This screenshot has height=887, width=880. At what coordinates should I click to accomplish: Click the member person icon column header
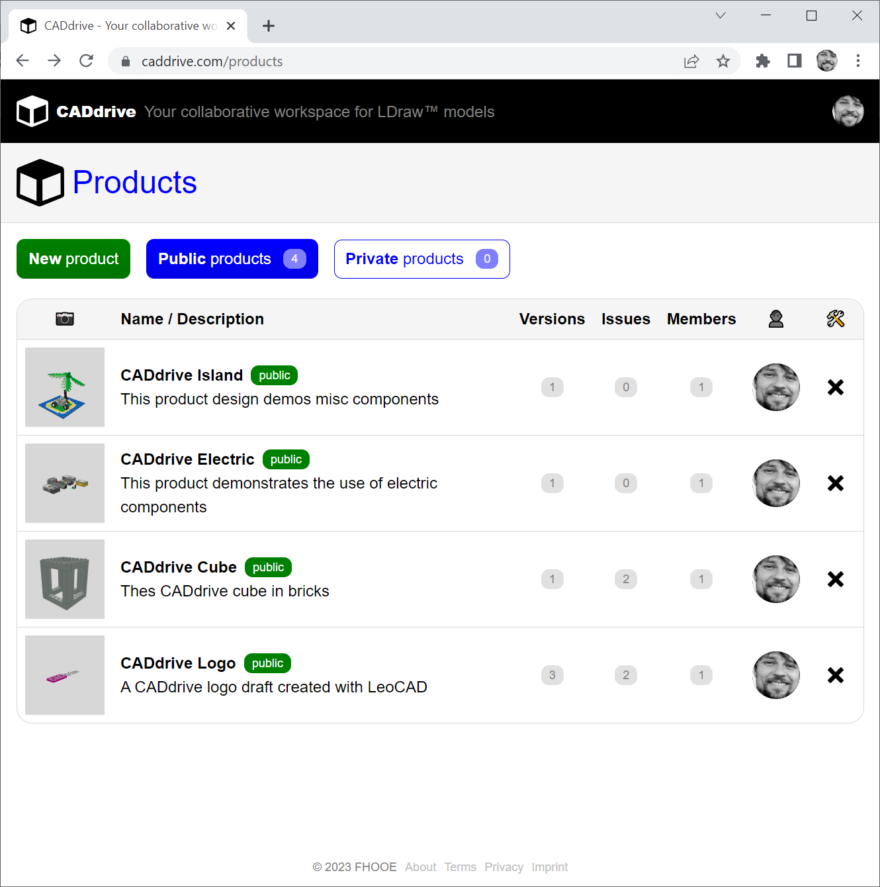775,318
